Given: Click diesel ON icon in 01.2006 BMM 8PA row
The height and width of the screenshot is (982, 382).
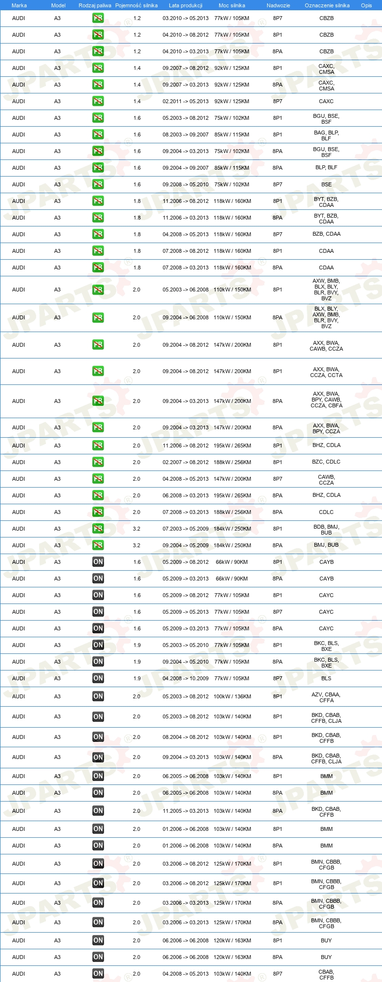Looking at the screenshot, I should [x=98, y=846].
